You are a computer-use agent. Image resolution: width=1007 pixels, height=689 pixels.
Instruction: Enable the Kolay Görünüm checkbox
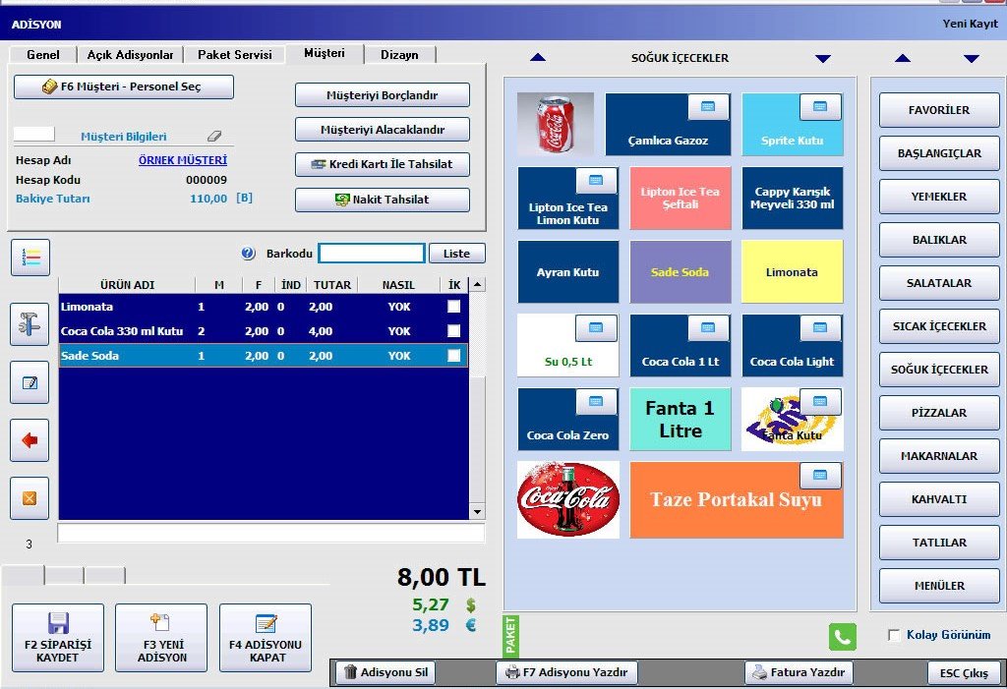coord(894,636)
